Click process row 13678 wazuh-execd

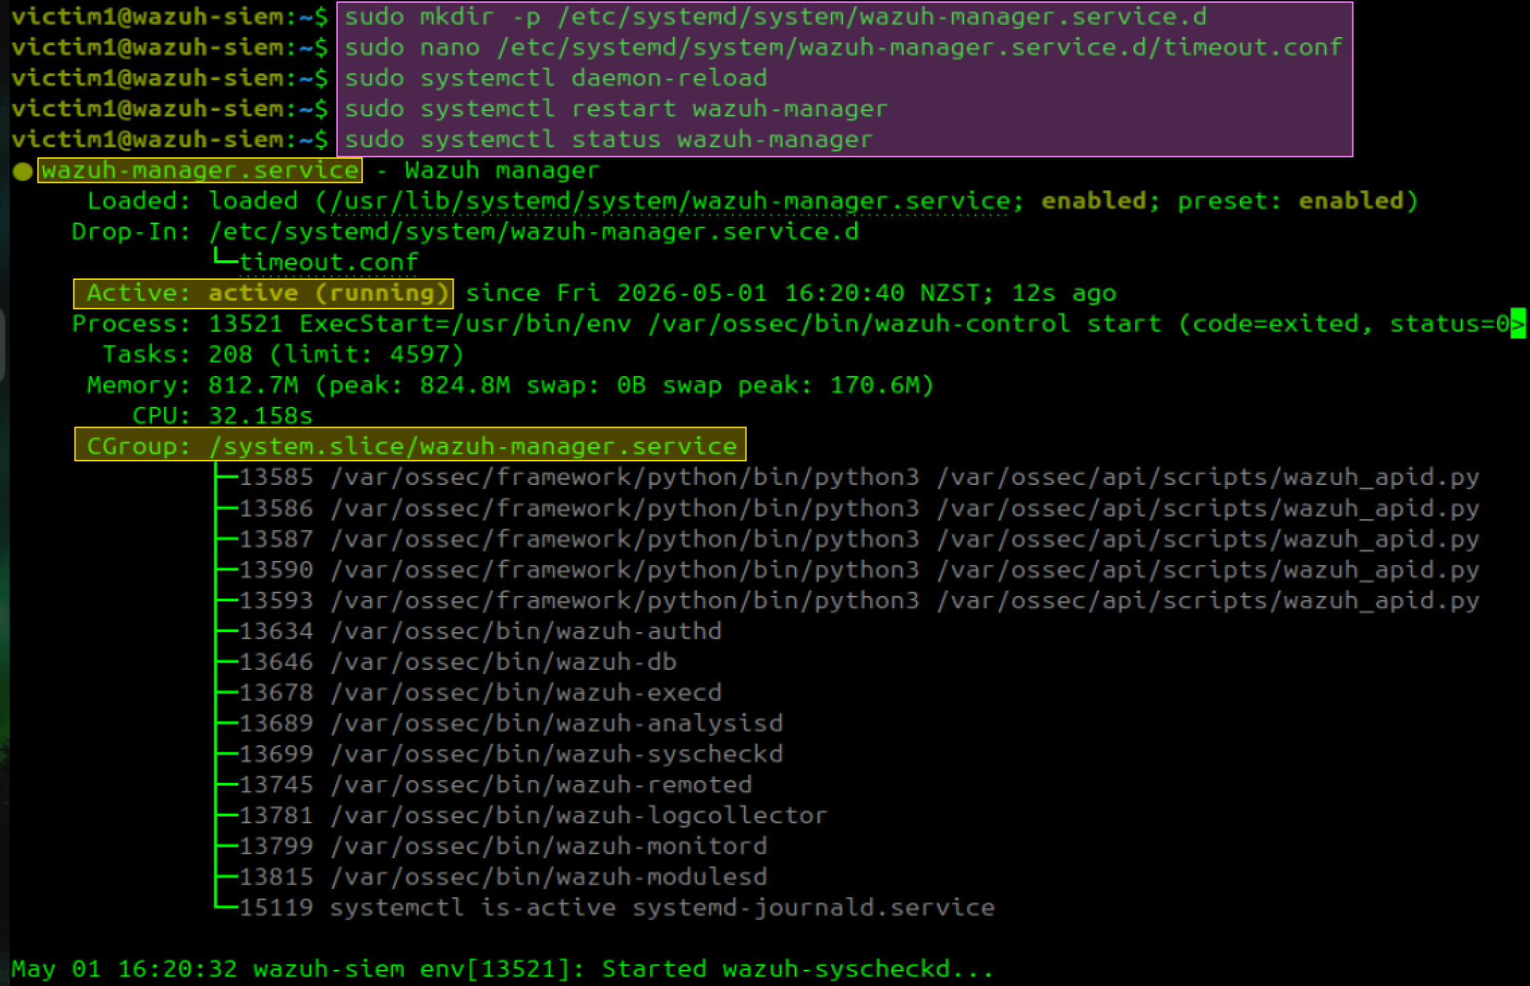480,693
